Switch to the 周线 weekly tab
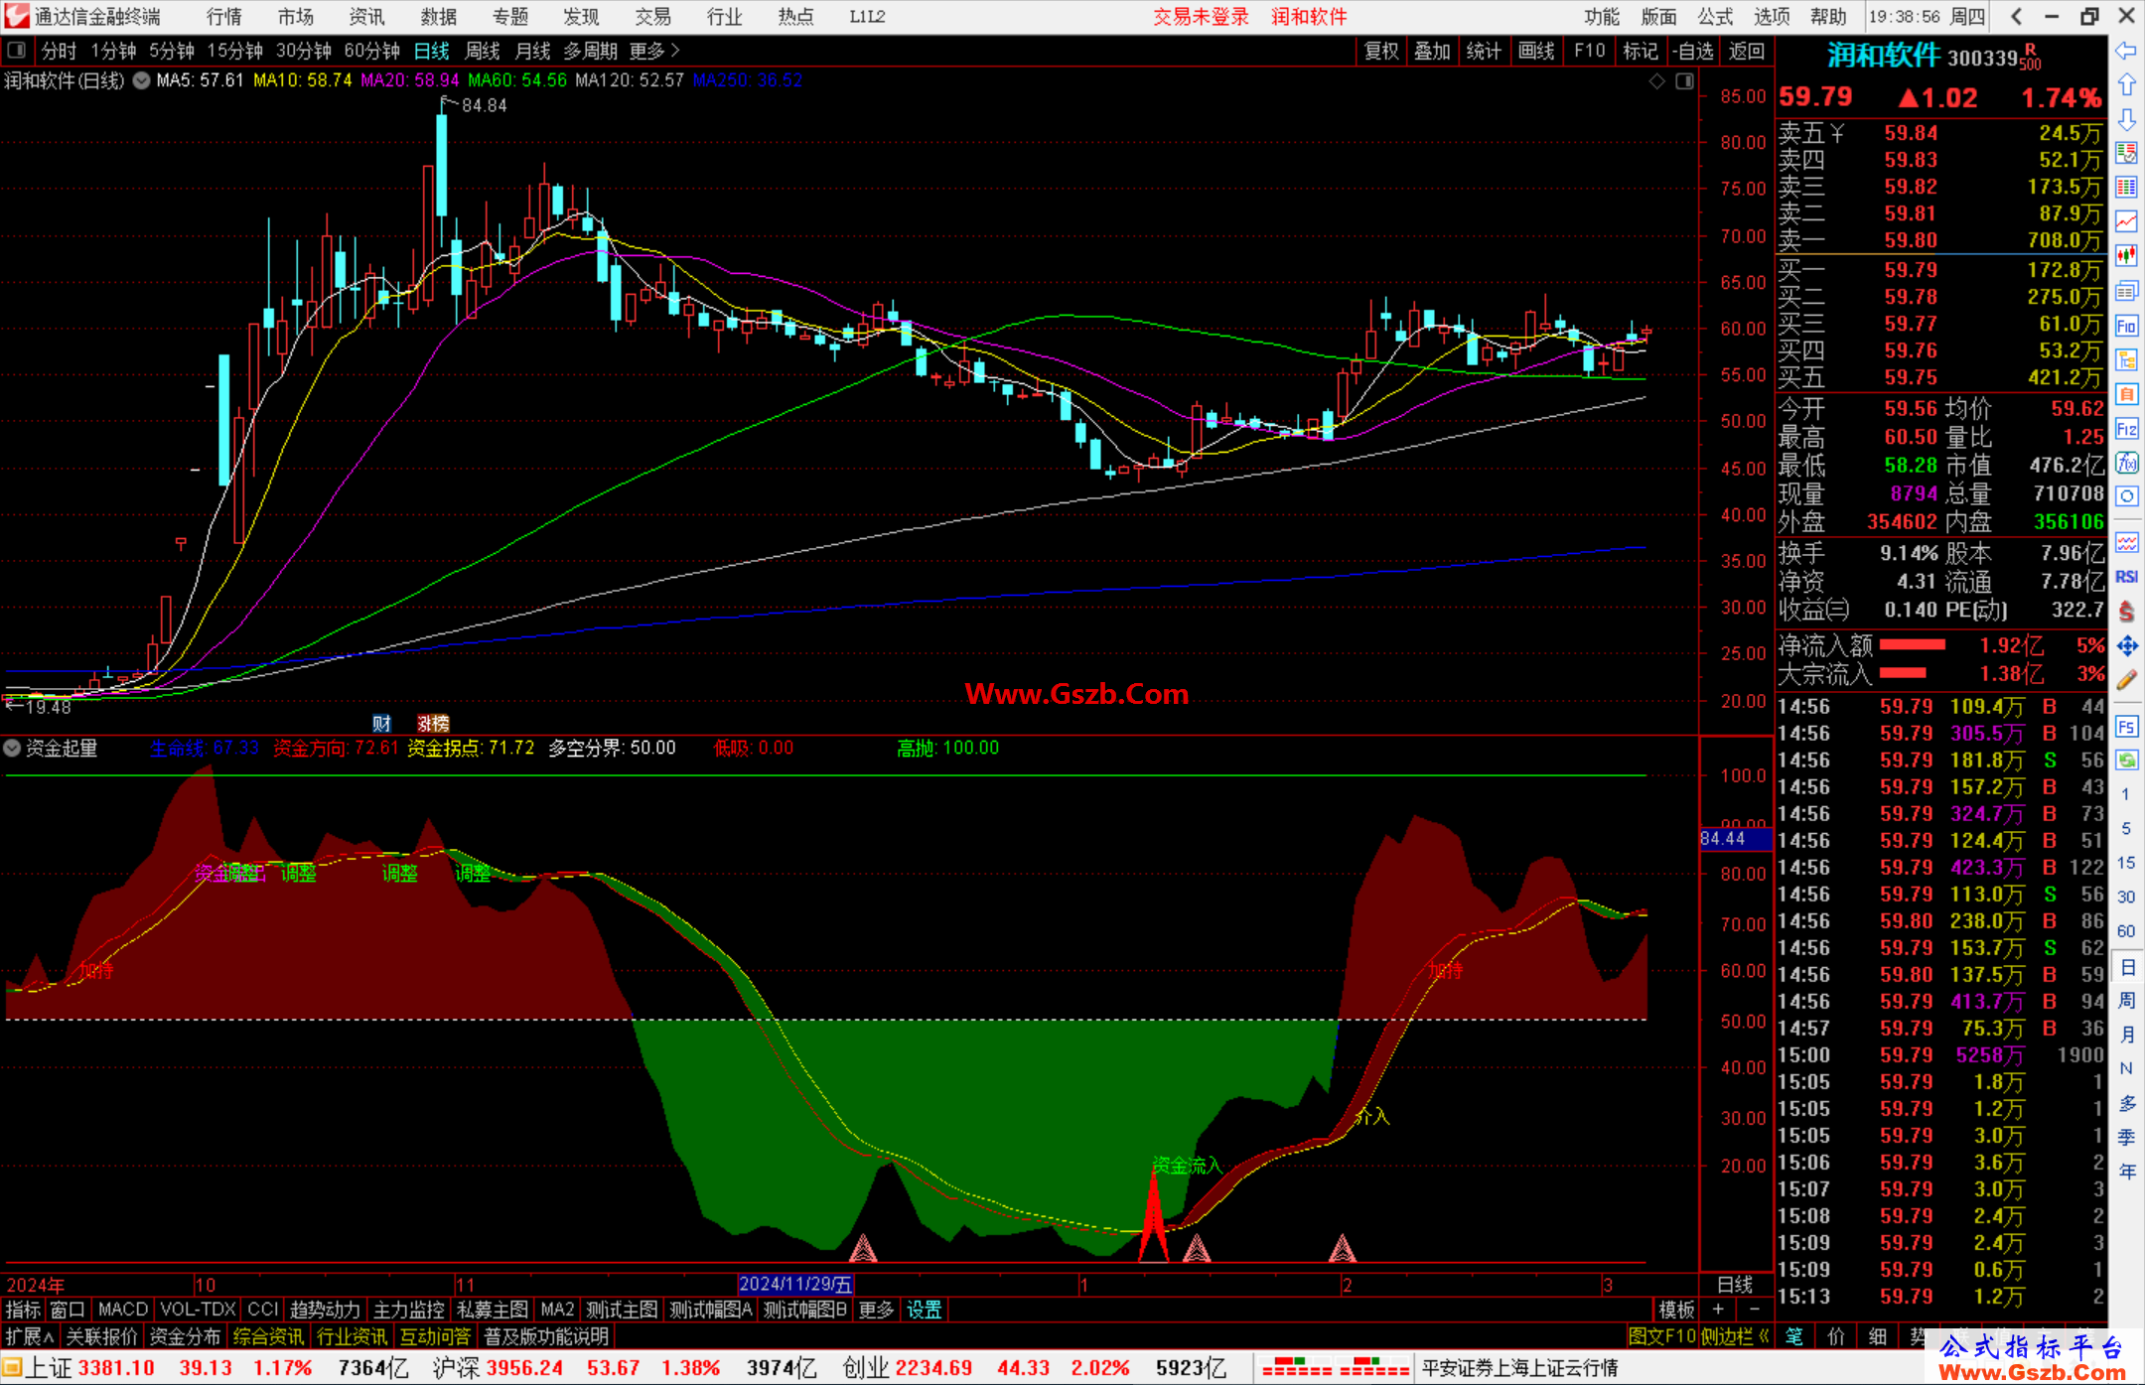This screenshot has width=2145, height=1385. click(482, 51)
